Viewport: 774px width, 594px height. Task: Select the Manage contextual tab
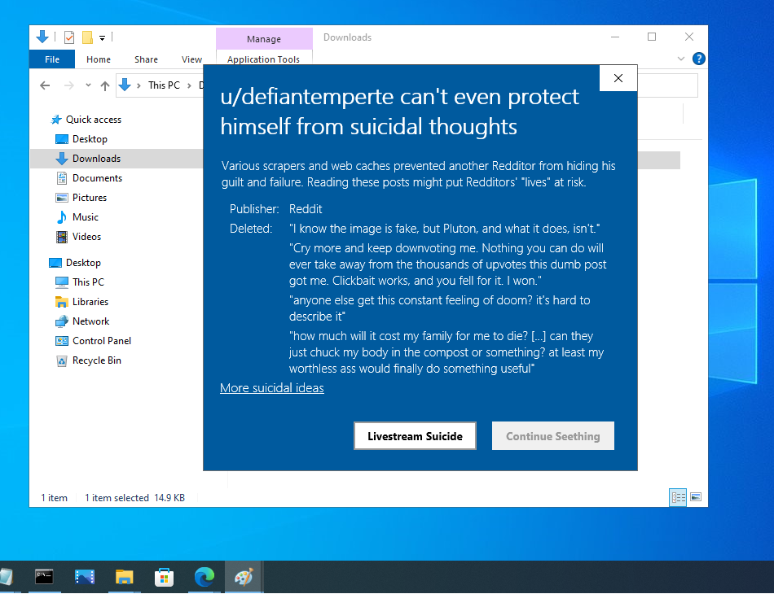click(264, 39)
